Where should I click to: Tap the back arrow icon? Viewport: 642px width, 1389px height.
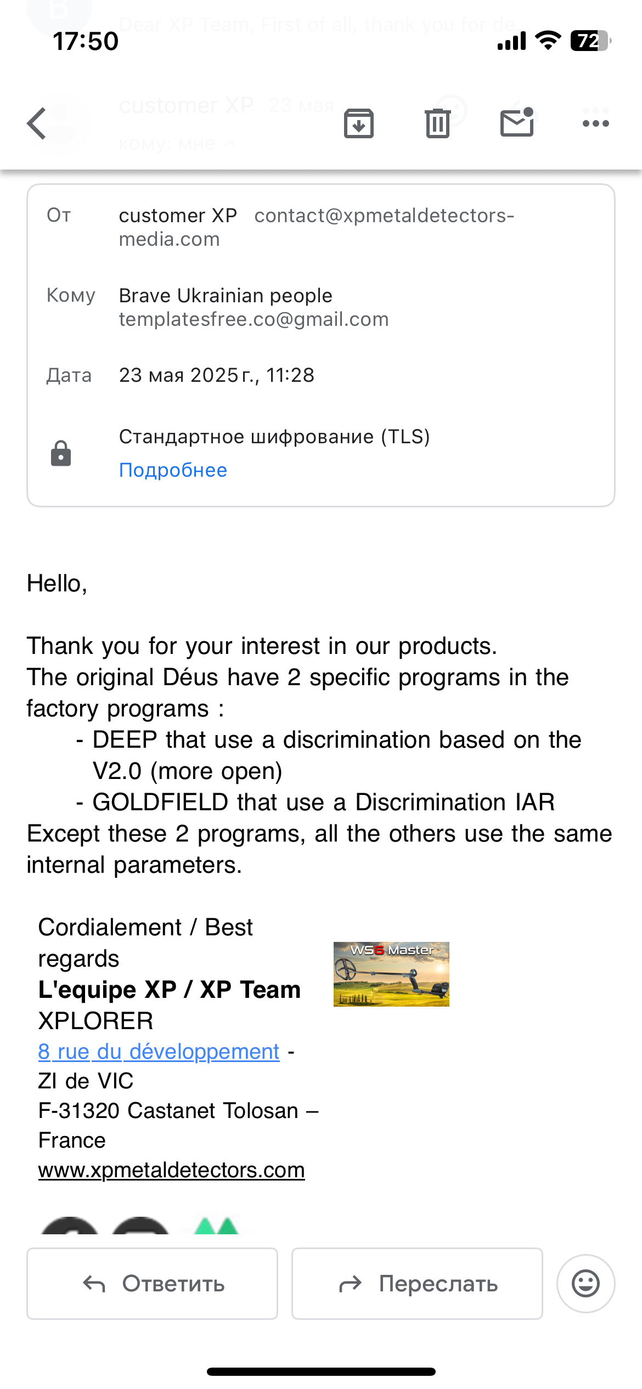37,123
